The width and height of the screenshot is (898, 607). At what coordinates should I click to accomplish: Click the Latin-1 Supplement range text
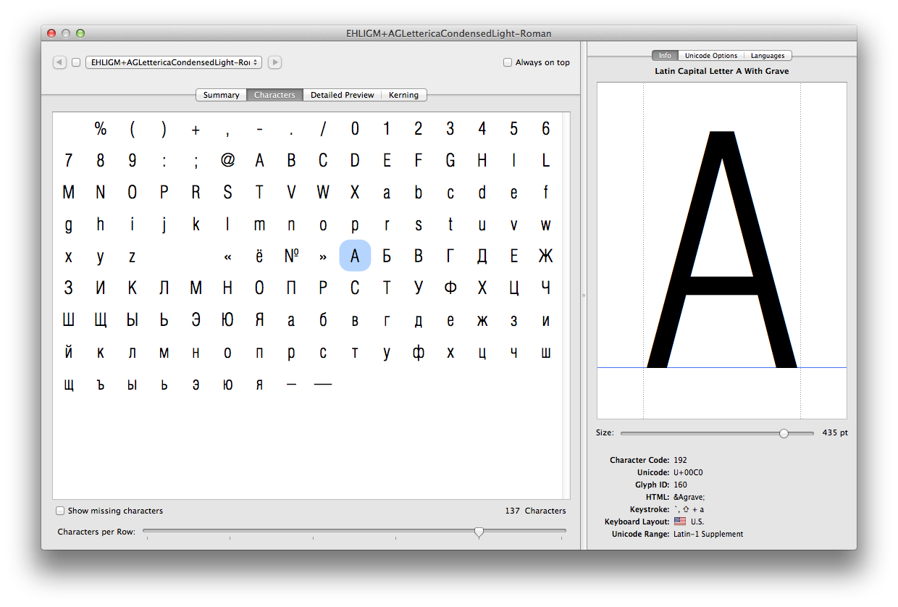pyautogui.click(x=708, y=534)
